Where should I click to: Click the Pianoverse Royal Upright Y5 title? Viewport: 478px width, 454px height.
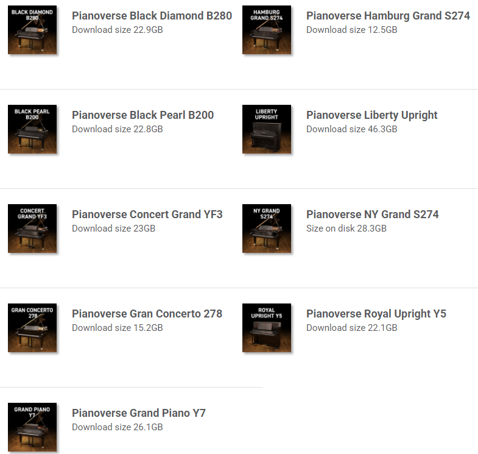click(376, 314)
